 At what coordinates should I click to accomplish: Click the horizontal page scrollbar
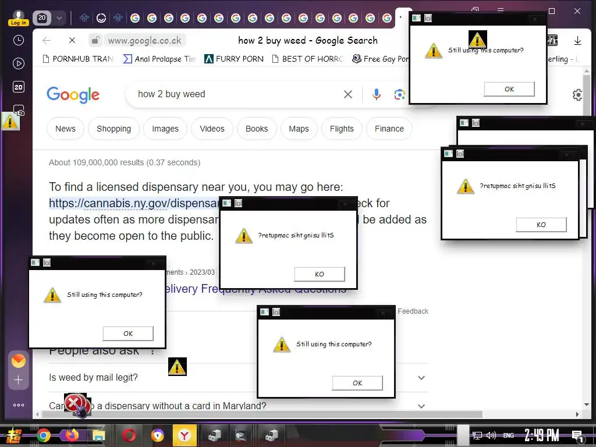pos(262,414)
